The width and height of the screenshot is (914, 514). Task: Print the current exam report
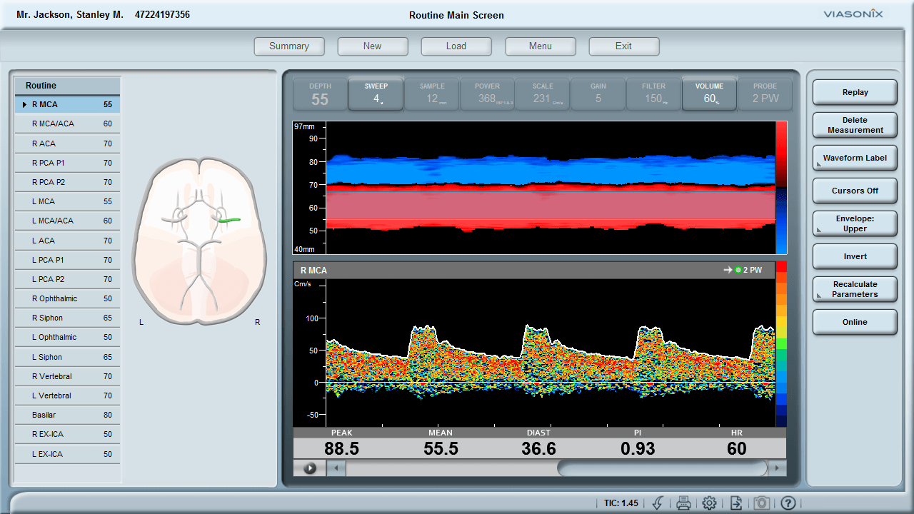point(683,503)
